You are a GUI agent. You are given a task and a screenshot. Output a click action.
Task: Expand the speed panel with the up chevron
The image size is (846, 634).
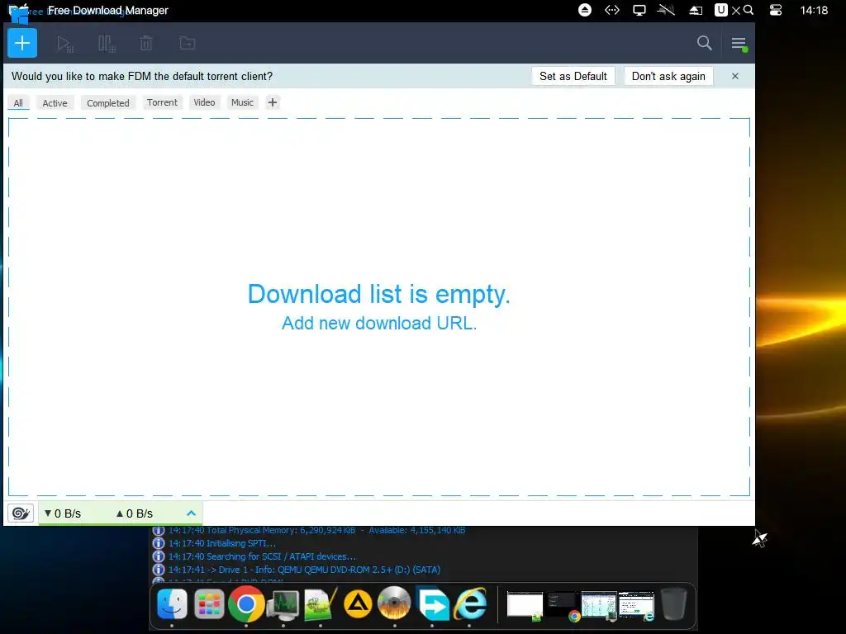pyautogui.click(x=191, y=513)
